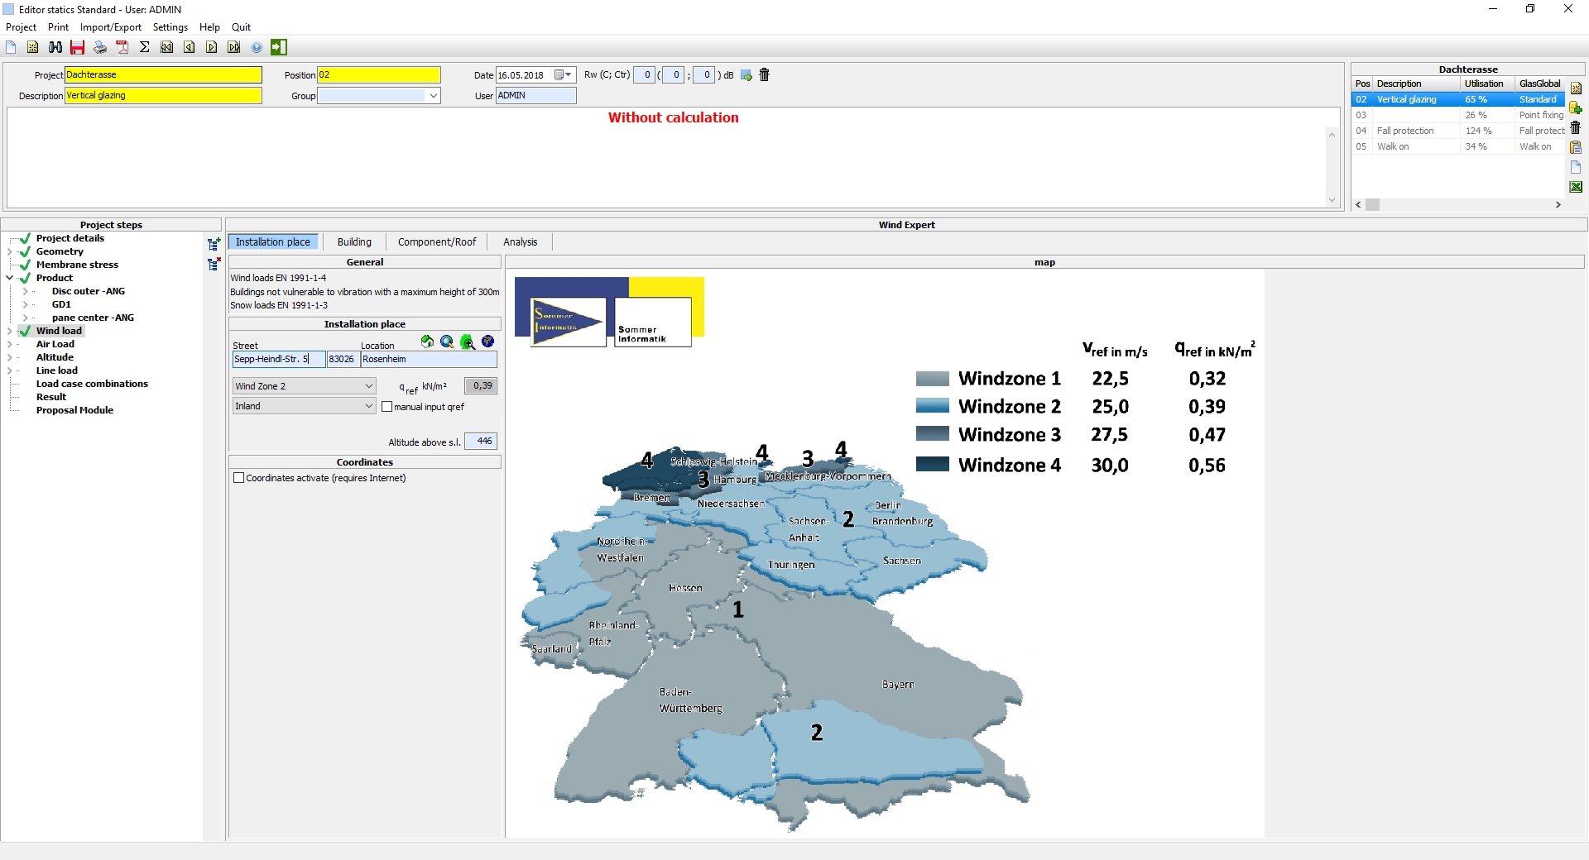Expand the Product tree node

(10, 278)
